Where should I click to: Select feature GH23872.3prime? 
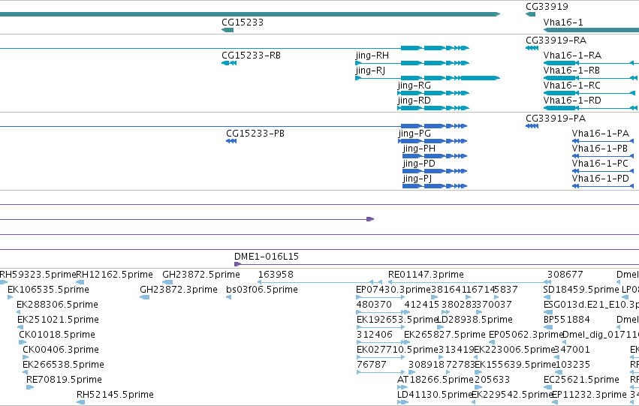[x=179, y=290]
